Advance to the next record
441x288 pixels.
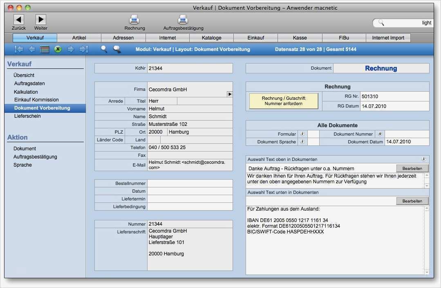(x=71, y=49)
